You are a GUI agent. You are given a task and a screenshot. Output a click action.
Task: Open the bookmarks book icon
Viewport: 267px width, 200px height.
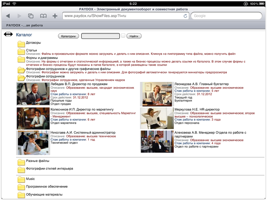(43, 16)
